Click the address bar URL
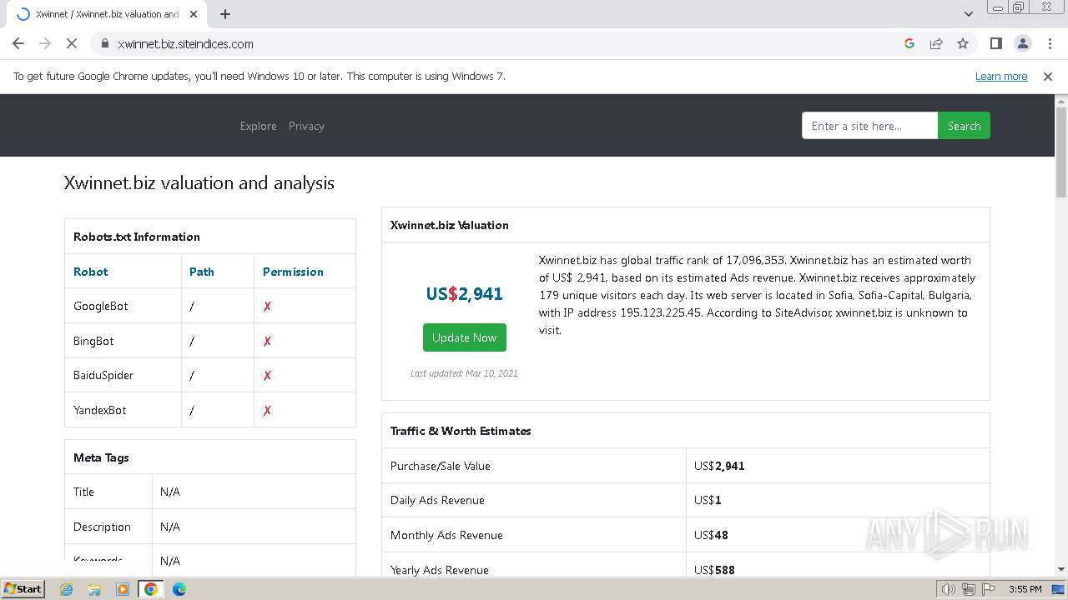Viewport: 1068px width, 600px height. click(x=185, y=43)
